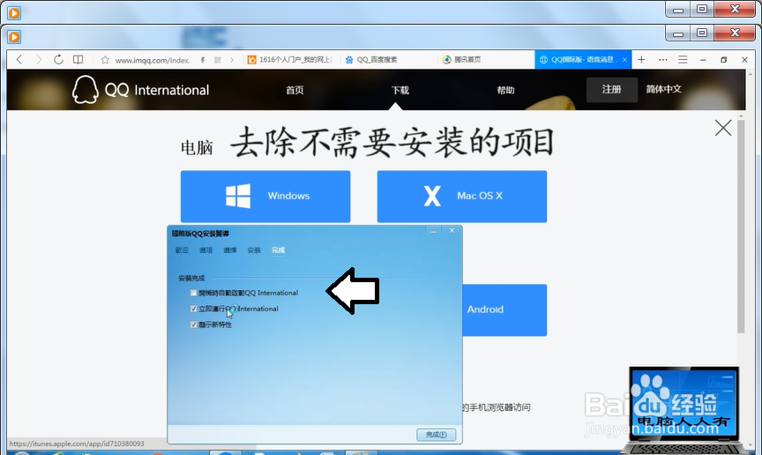Click the 安裝完成 heading text in the installer
762x455 pixels.
tap(191, 278)
